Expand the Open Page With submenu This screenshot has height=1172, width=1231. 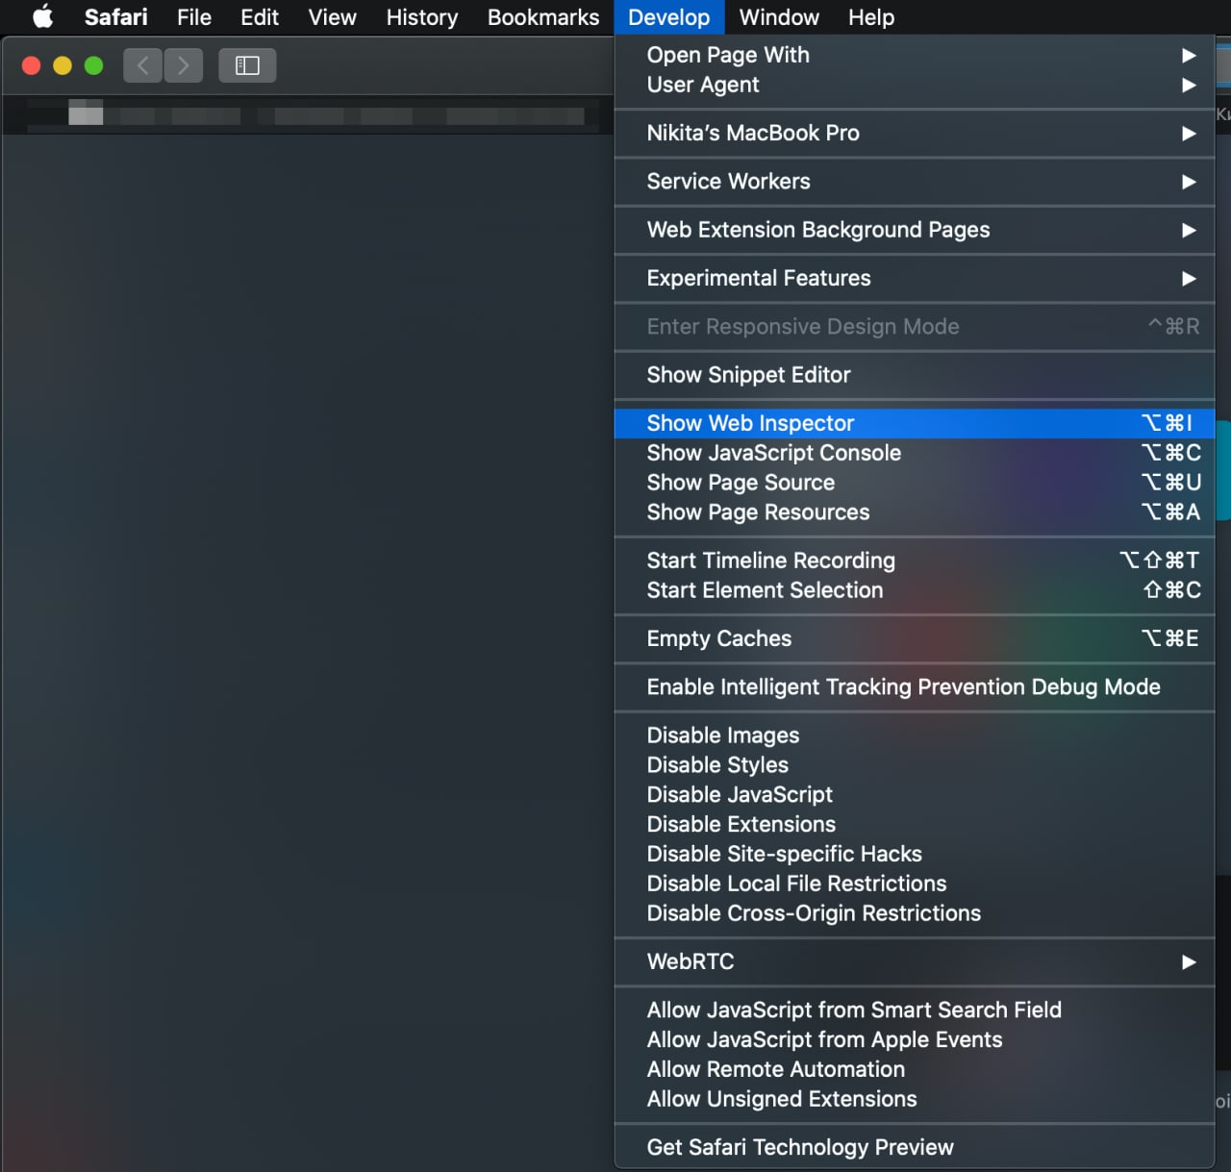click(915, 55)
